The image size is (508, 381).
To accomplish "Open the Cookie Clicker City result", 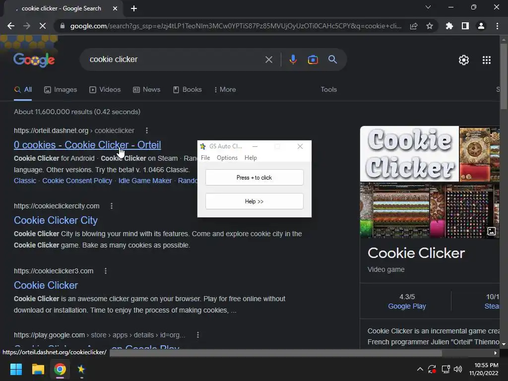I will (x=56, y=220).
